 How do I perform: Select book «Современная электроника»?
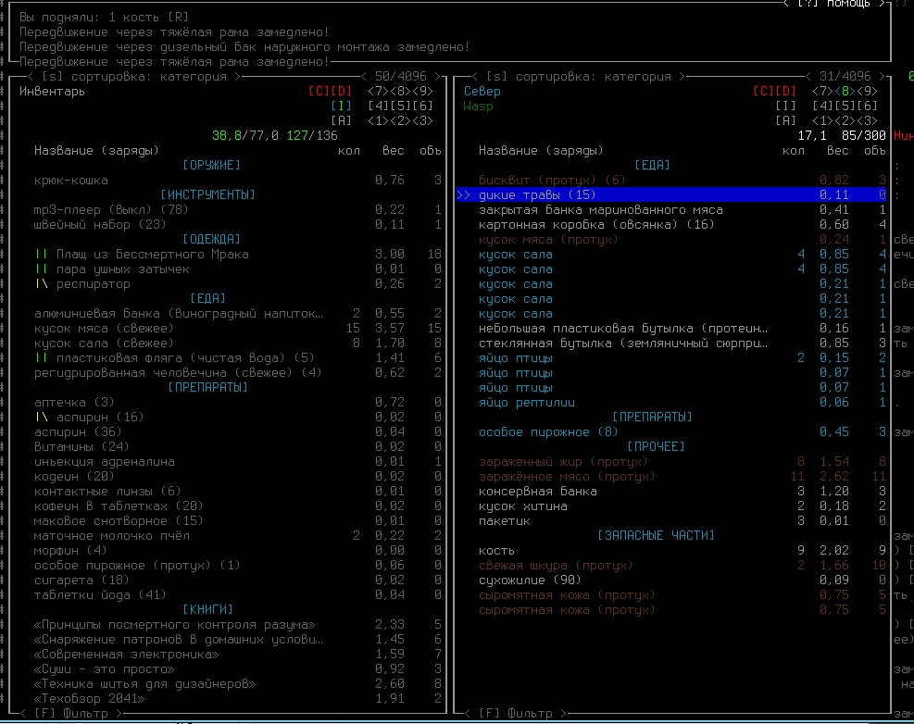(x=238, y=654)
